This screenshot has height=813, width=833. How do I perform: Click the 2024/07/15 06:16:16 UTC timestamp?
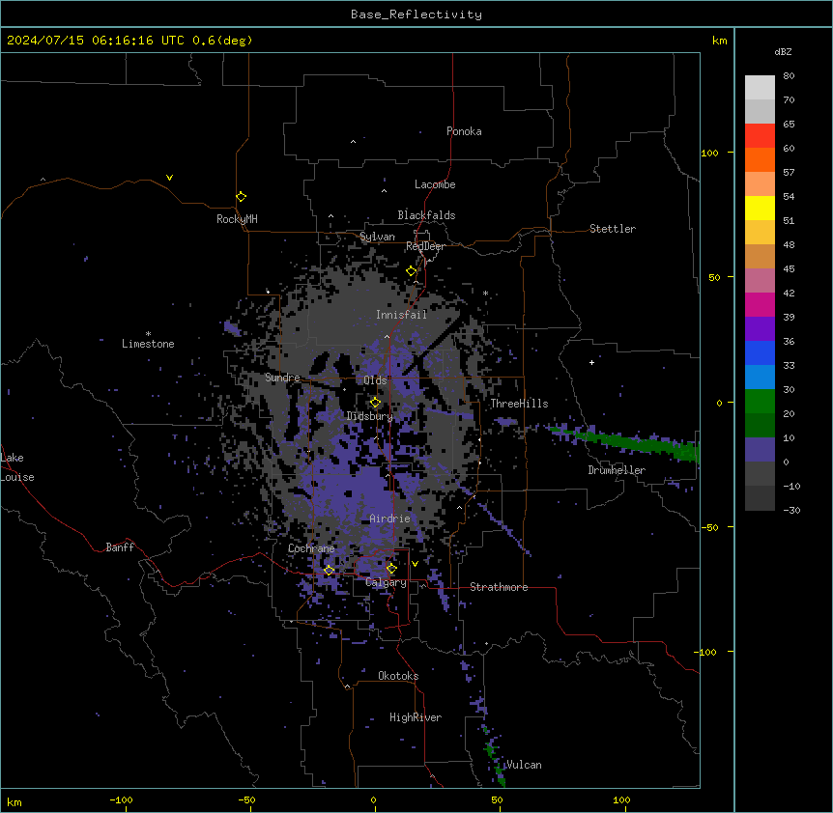point(129,41)
